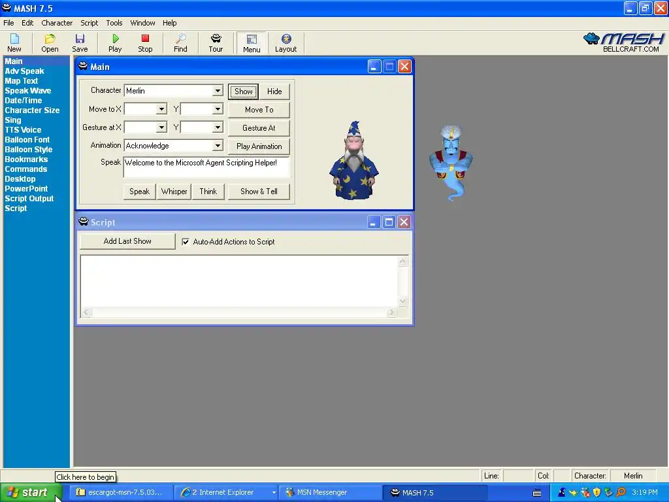Open the Character menu

(x=57, y=23)
